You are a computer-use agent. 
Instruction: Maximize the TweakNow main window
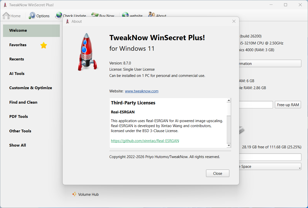click(286, 5)
